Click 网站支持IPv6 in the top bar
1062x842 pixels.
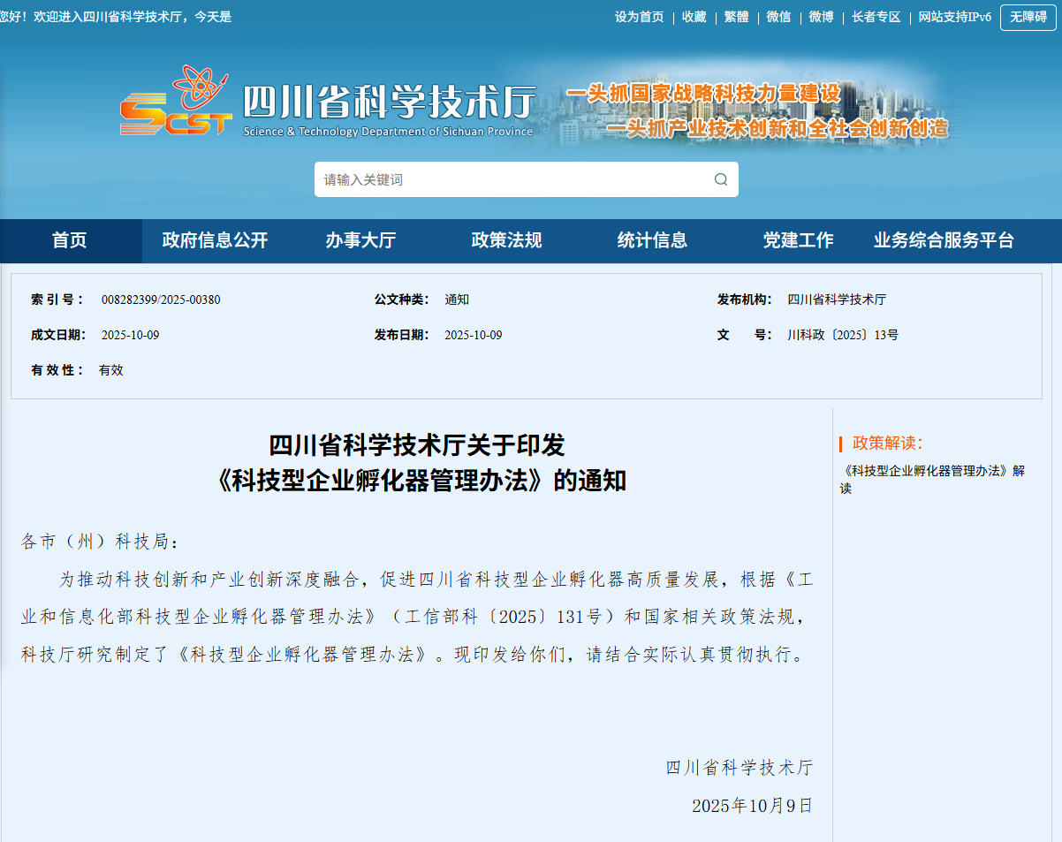(x=954, y=17)
